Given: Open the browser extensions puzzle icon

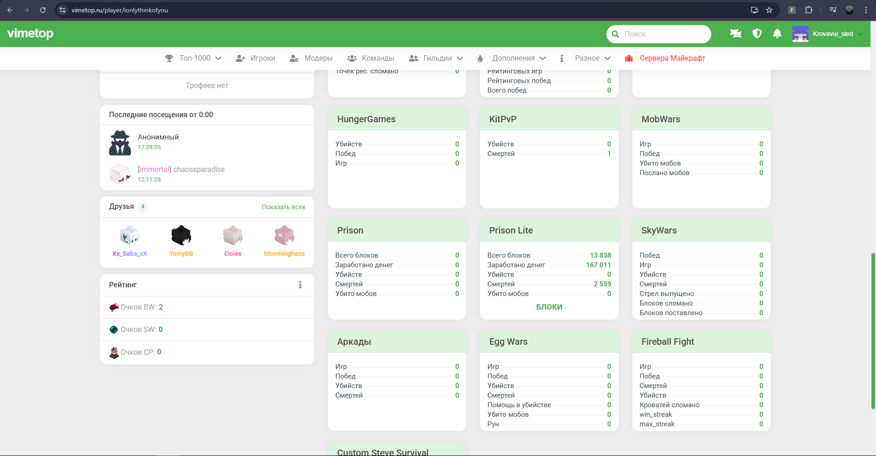Looking at the screenshot, I should coord(808,10).
